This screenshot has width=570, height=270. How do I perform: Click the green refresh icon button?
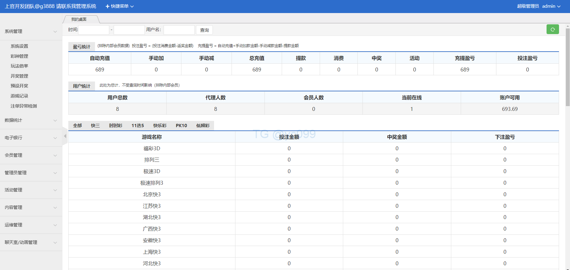[x=552, y=29]
